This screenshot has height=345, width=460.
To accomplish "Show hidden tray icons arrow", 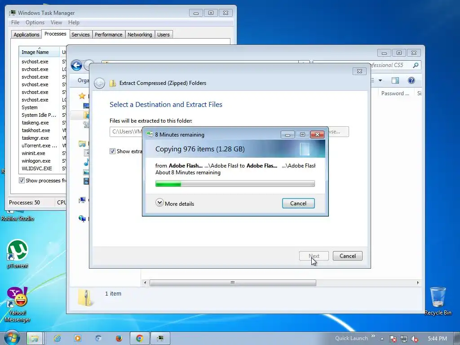I will click(382, 339).
